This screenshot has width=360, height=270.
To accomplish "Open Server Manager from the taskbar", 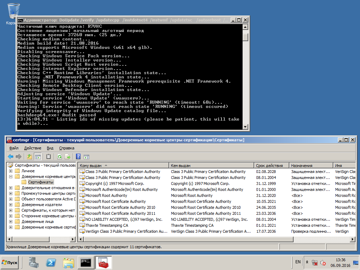I will tap(34, 262).
